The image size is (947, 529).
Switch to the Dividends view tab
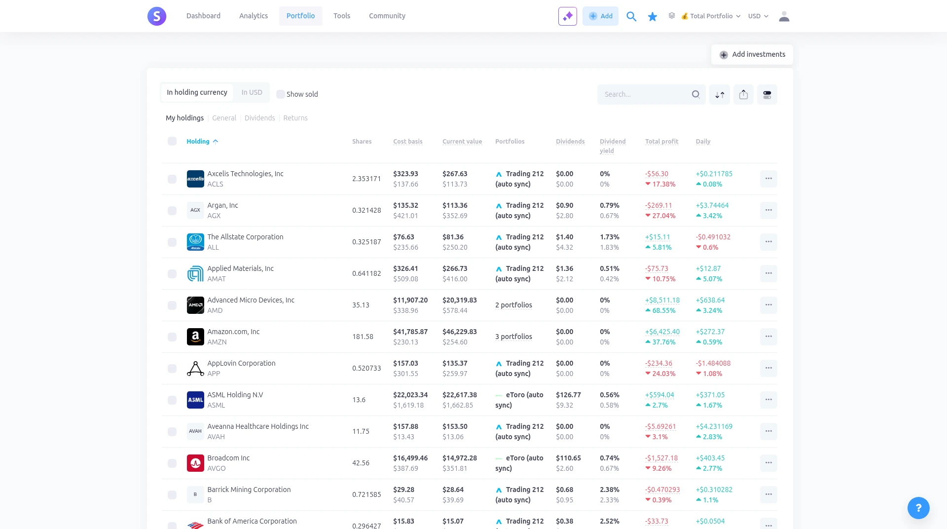tap(259, 118)
